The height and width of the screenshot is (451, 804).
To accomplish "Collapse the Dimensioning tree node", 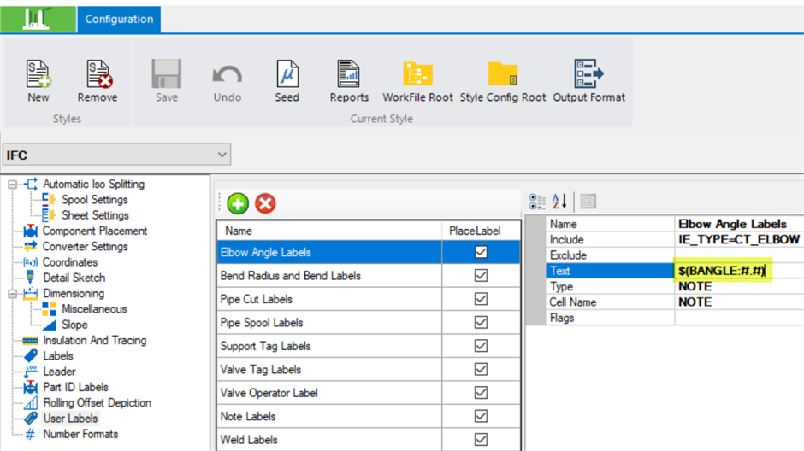I will pyautogui.click(x=12, y=294).
